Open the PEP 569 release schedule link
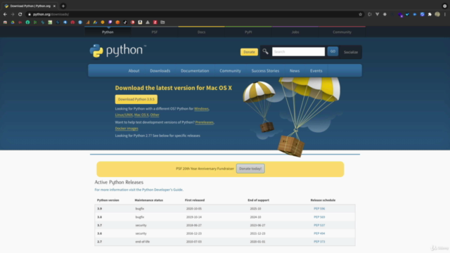 click(x=319, y=217)
